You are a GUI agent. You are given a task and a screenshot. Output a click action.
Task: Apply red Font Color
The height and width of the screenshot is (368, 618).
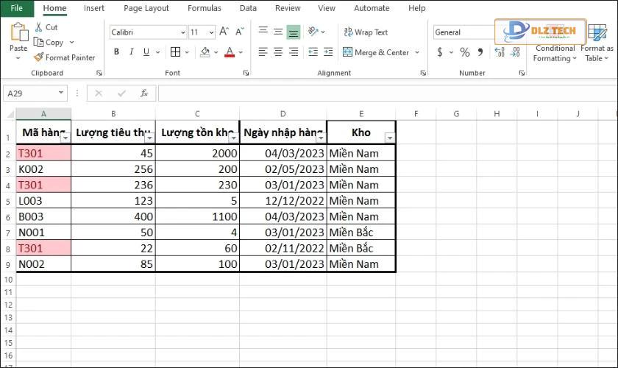[x=230, y=52]
